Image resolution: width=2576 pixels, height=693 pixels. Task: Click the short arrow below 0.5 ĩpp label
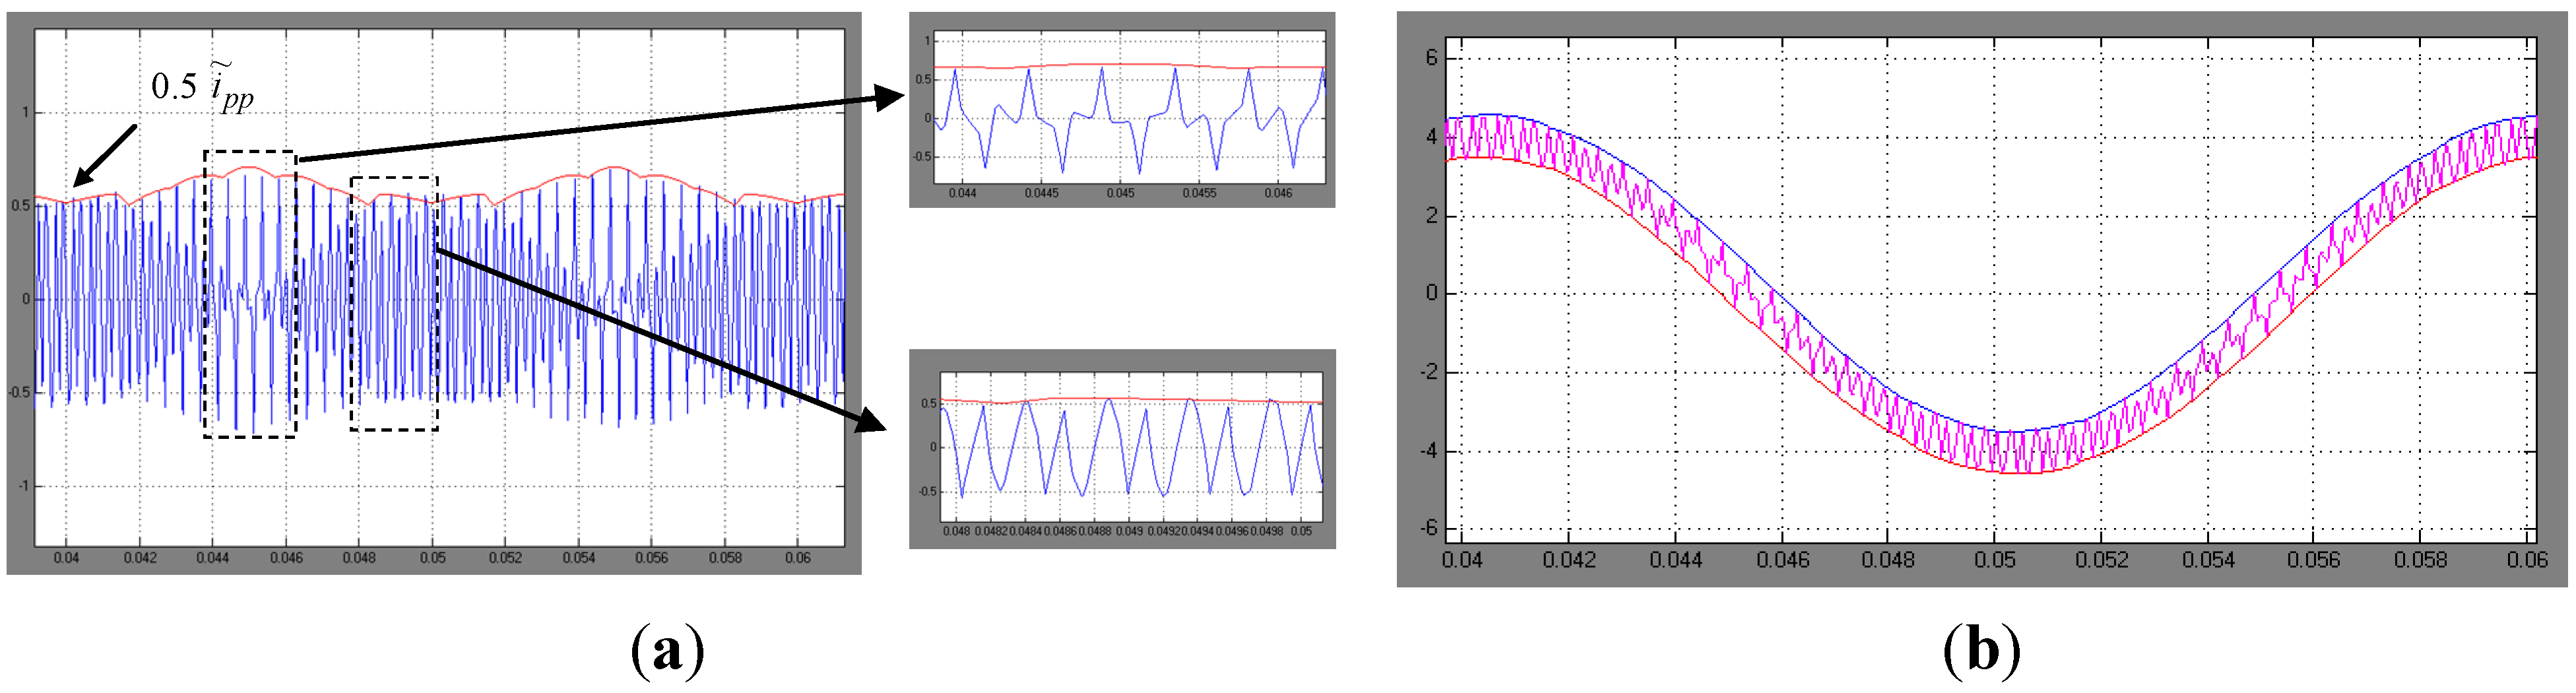(x=104, y=157)
